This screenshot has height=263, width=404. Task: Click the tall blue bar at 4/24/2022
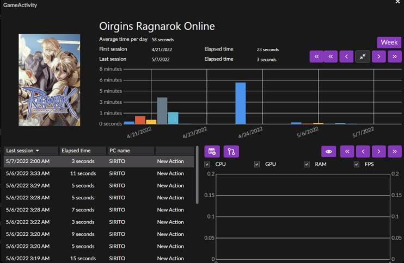click(241, 103)
